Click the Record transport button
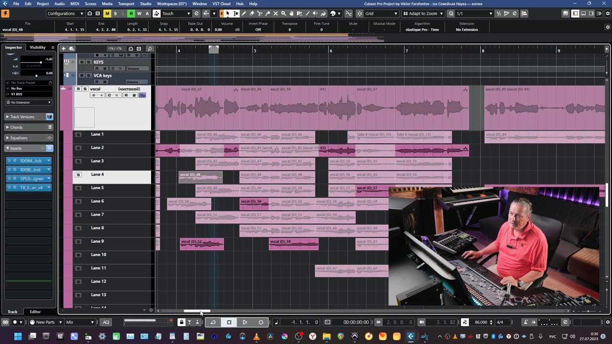Image resolution: width=612 pixels, height=344 pixels. [x=261, y=322]
